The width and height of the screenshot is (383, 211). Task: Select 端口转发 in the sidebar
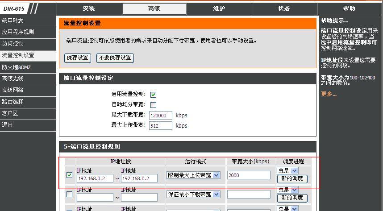tap(28, 21)
